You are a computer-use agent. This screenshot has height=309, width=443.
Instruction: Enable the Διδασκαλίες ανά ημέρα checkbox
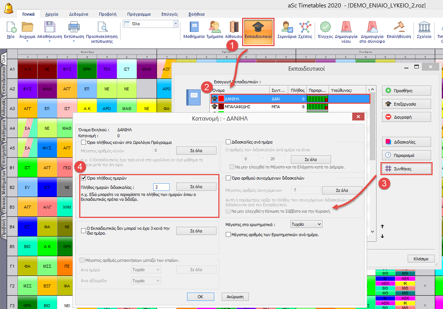point(228,142)
